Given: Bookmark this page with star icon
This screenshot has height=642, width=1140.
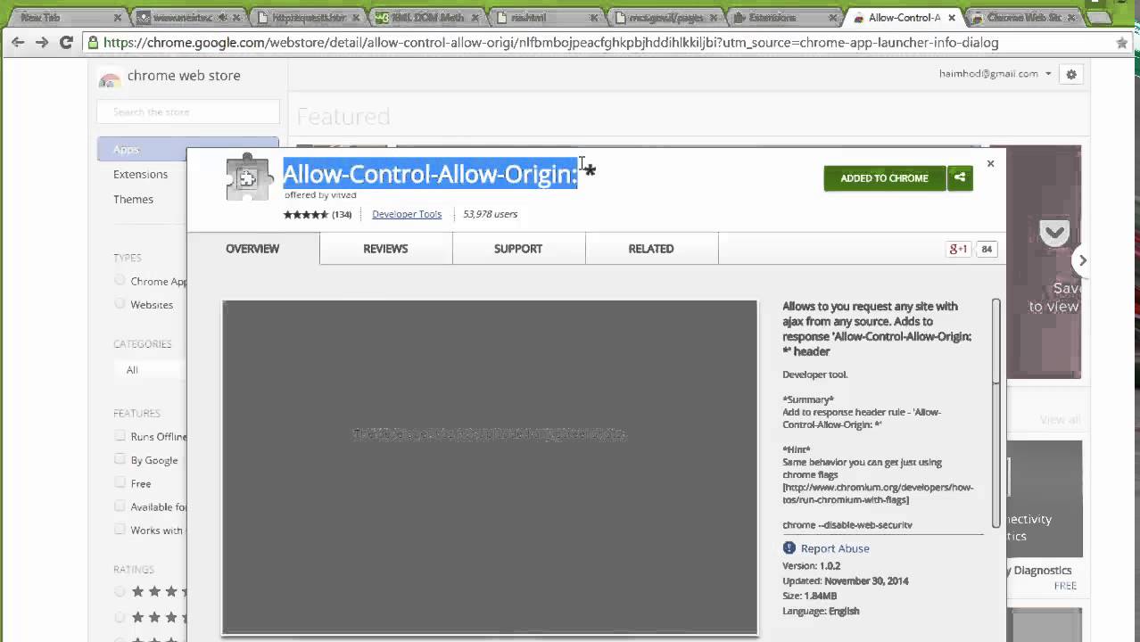Looking at the screenshot, I should tap(1122, 43).
